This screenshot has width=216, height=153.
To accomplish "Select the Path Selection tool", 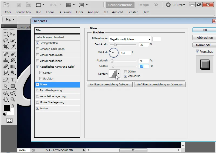I will (x=5, y=86).
